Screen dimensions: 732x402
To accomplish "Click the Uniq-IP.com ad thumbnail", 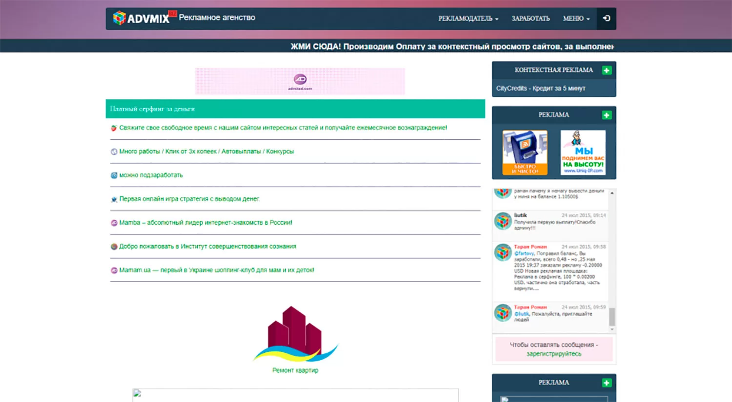I will (x=583, y=152).
